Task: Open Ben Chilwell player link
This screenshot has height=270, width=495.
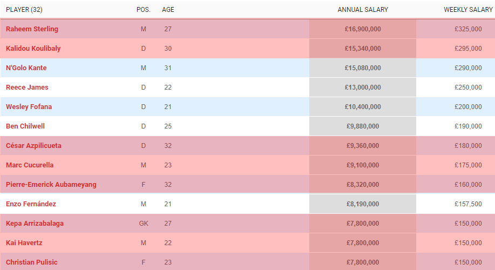Action: (25, 126)
